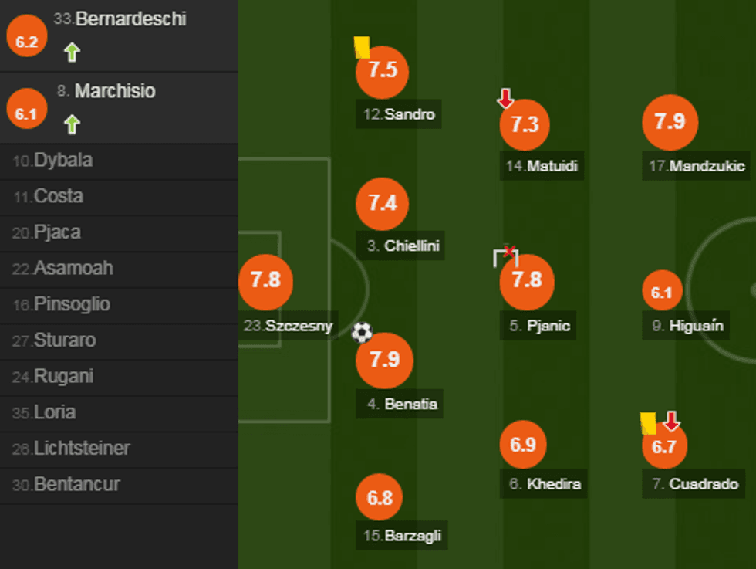Viewport: 756px width, 569px height.
Task: Click Szczesny's 7.8 rating badge
Action: (265, 279)
